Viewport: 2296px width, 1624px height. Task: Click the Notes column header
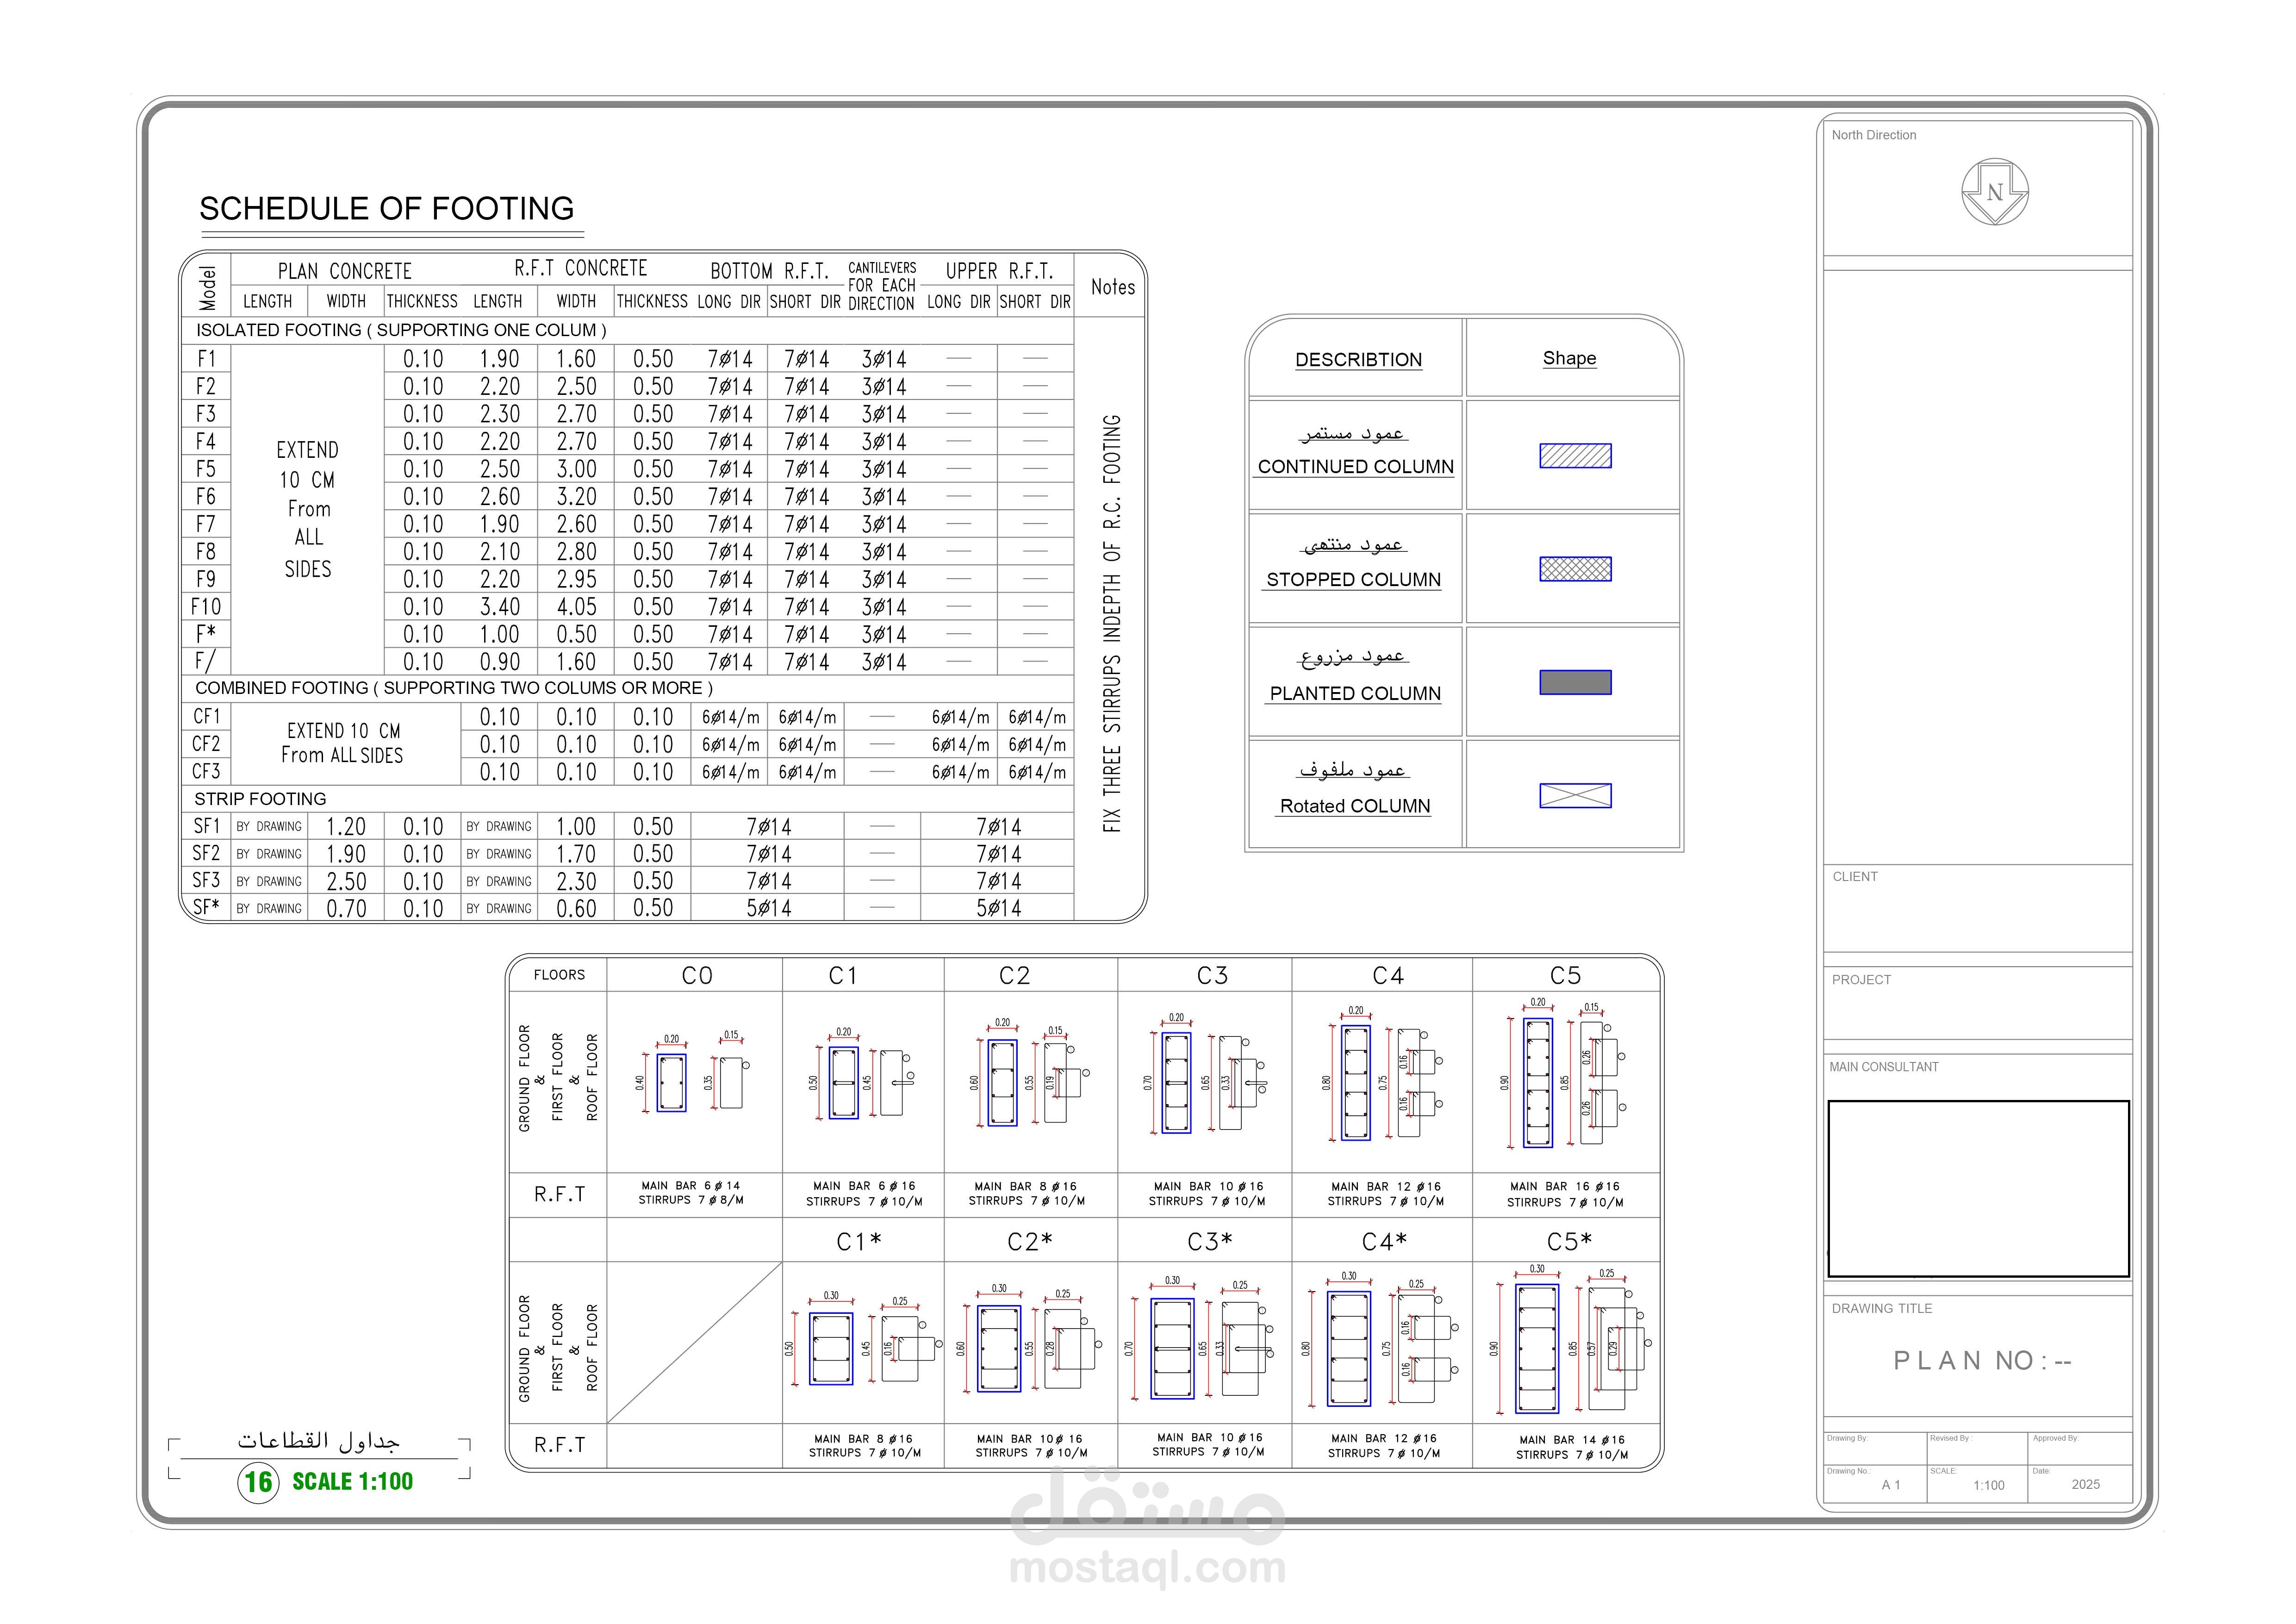pyautogui.click(x=1112, y=287)
